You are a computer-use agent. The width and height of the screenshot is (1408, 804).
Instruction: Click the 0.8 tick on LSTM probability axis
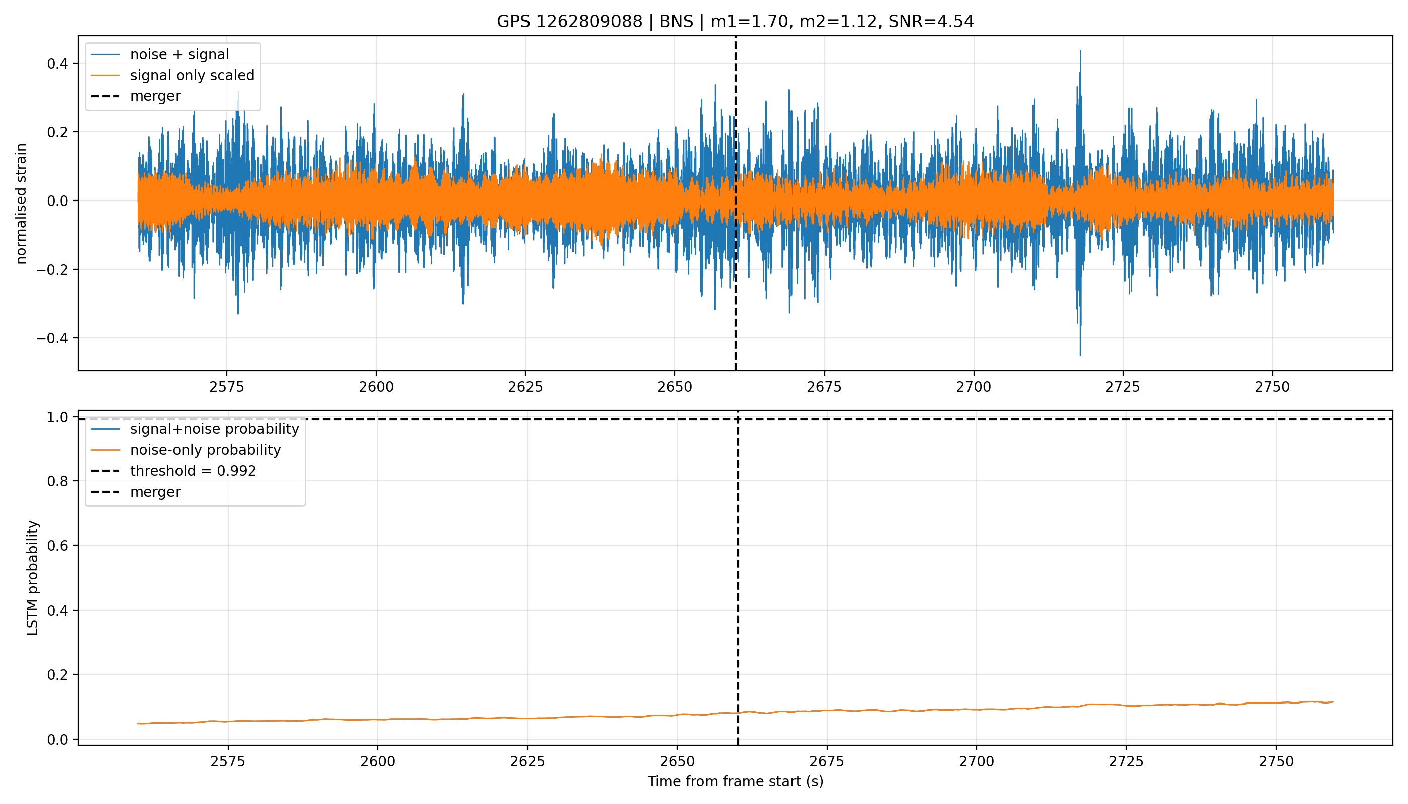pos(58,481)
